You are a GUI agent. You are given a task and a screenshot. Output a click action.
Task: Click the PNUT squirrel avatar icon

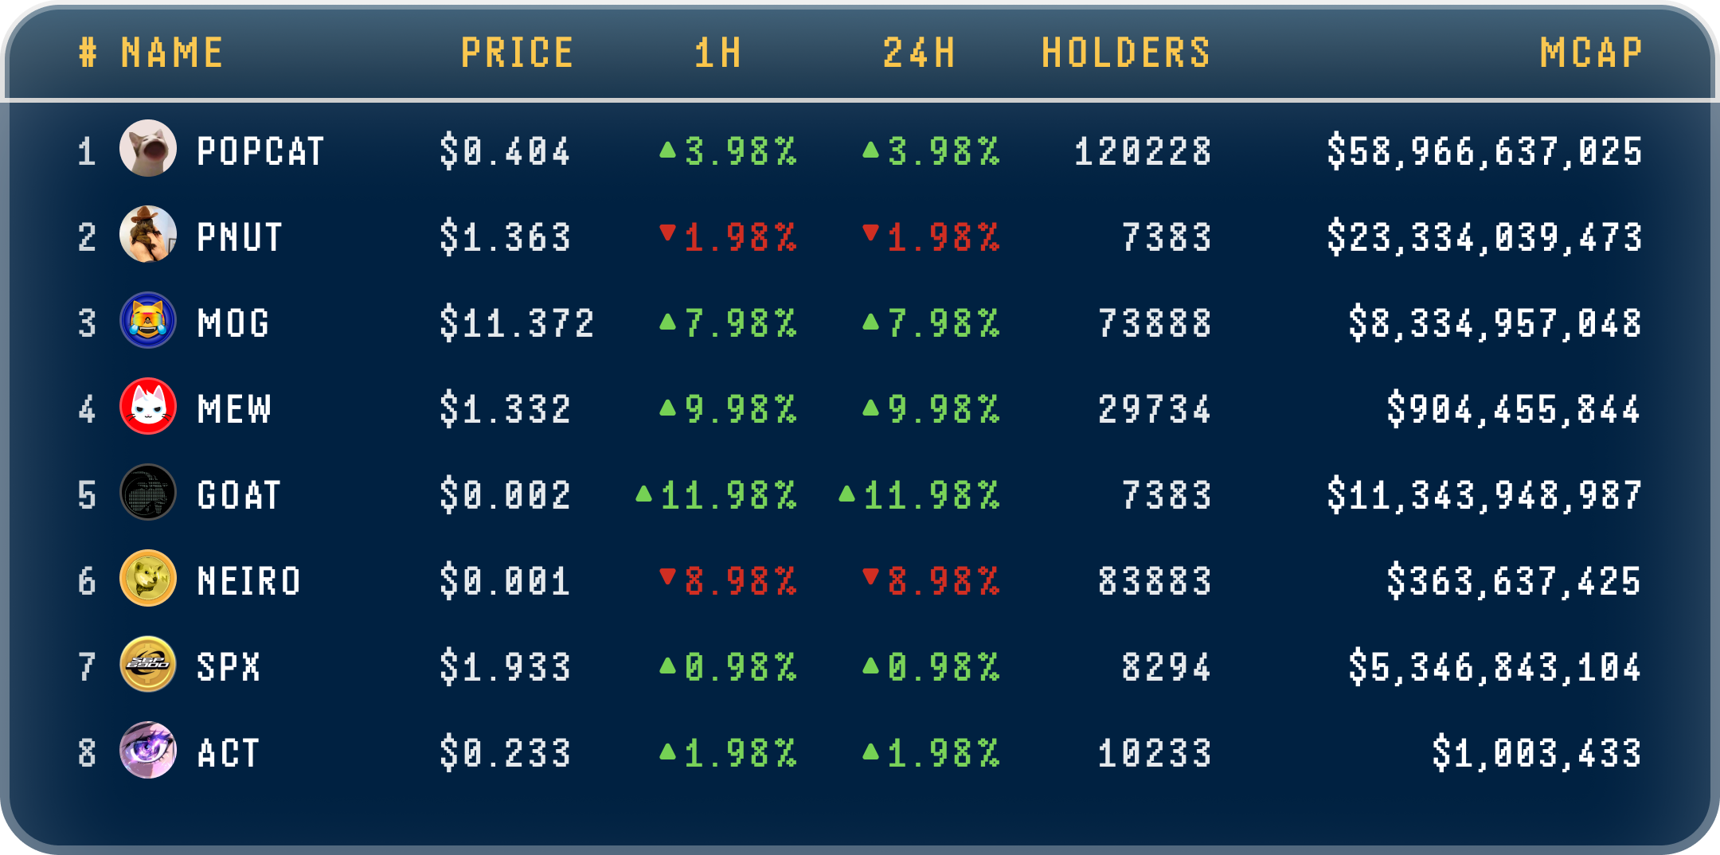pos(148,234)
